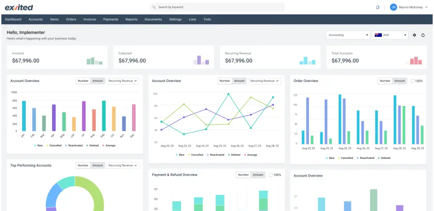The width and height of the screenshot is (434, 211).
Task: Click the Exsited logo
Action: click(x=19, y=7)
